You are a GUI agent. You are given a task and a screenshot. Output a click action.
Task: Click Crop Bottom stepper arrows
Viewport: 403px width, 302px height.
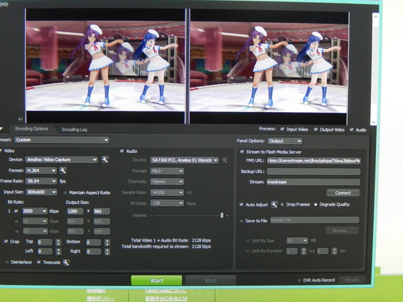[107, 242]
